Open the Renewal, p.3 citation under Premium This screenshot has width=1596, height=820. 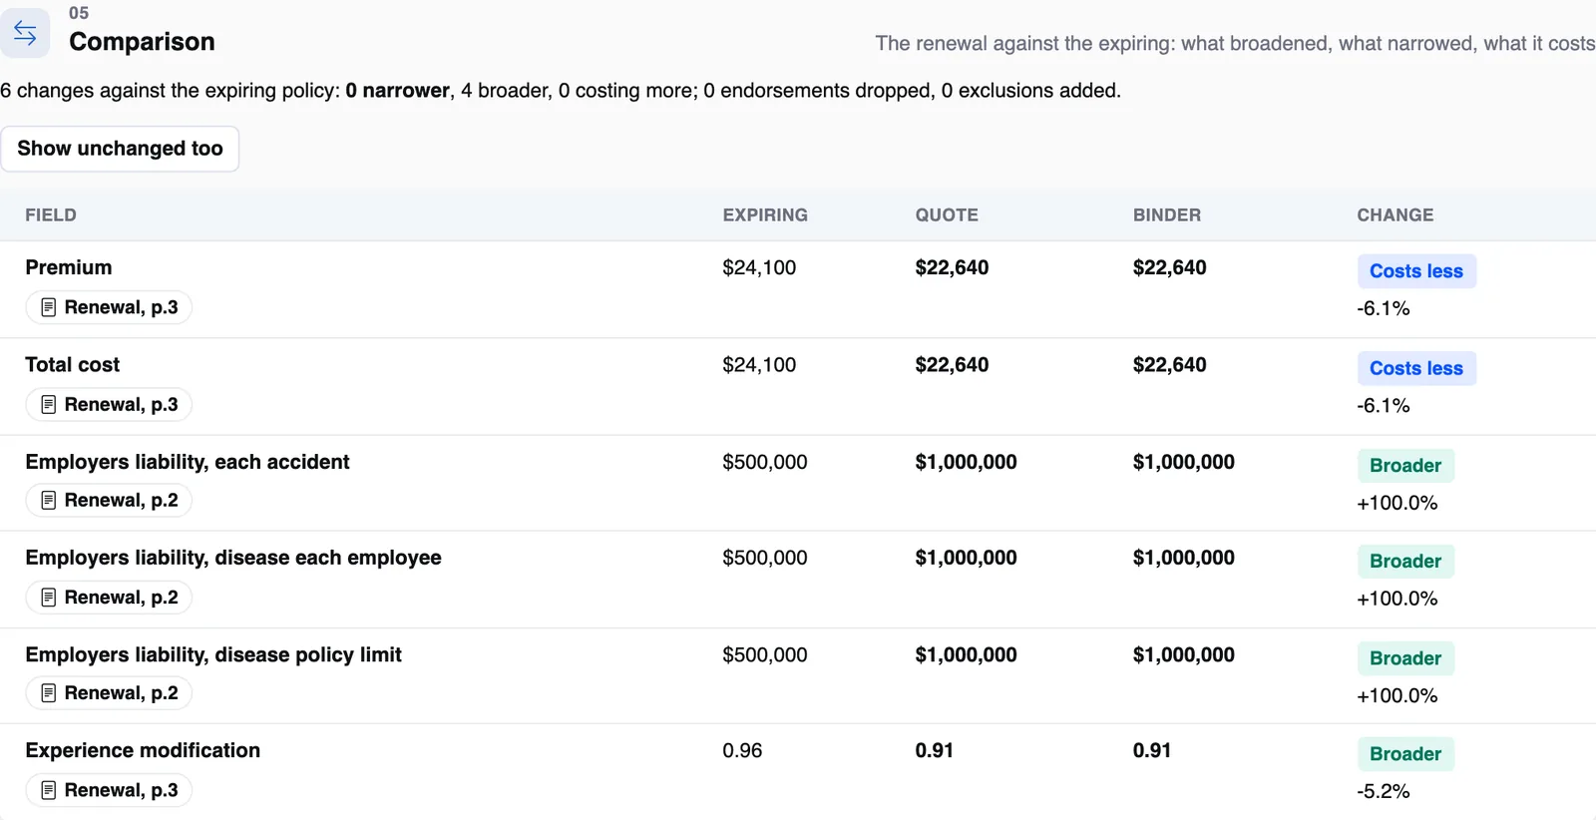click(109, 307)
